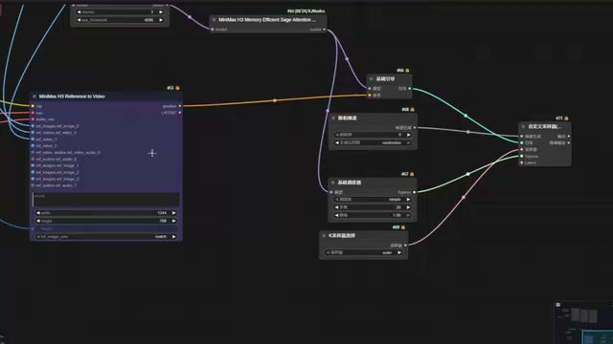
Task: Click the ref_video_1 input port
Action: tap(33, 140)
